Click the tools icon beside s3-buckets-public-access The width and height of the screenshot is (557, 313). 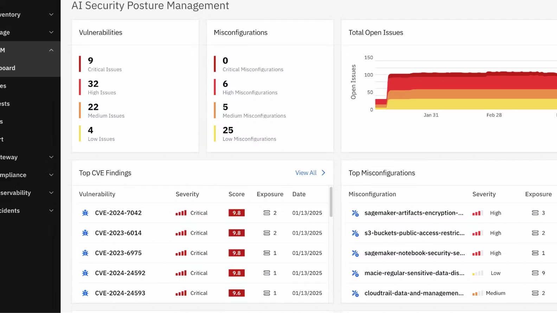355,233
